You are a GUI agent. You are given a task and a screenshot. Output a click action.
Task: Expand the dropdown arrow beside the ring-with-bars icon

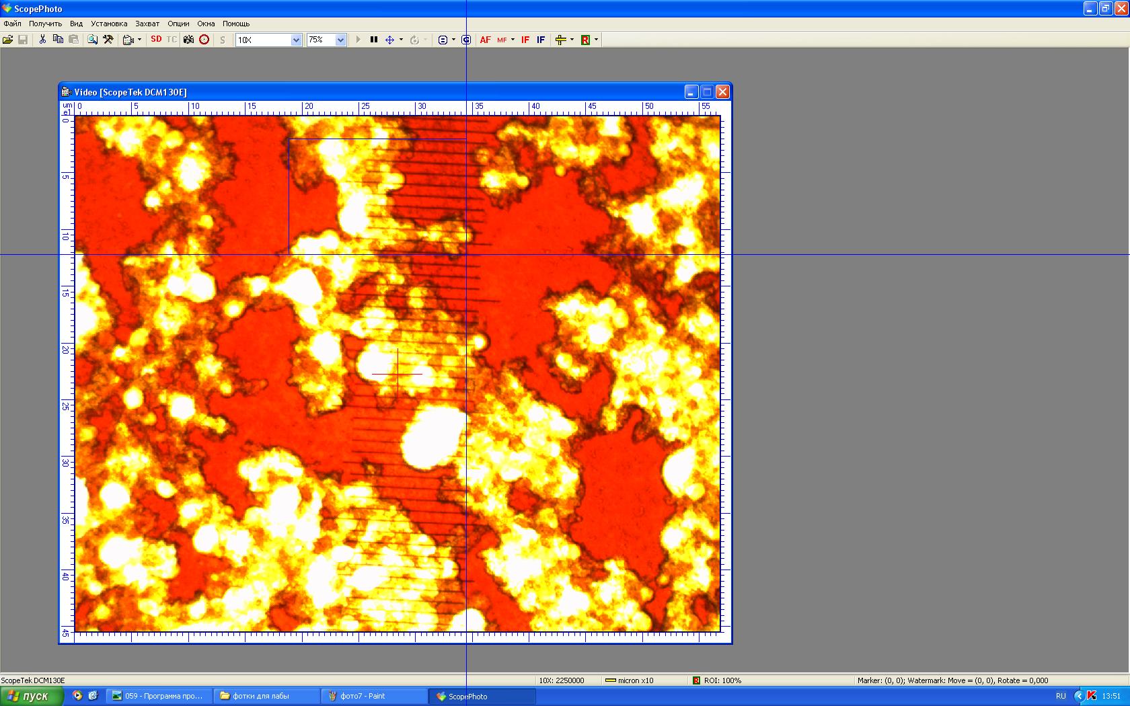tap(454, 40)
